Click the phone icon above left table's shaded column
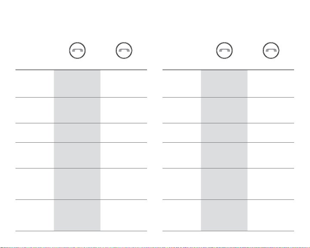The width and height of the screenshot is (310, 248). click(x=77, y=50)
